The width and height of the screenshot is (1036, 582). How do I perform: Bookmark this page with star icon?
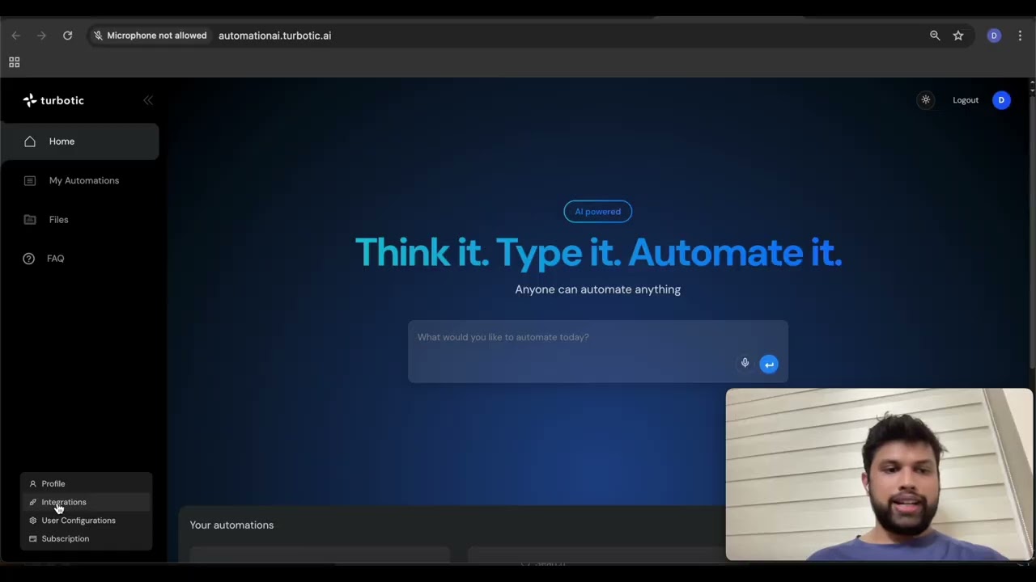(x=958, y=36)
